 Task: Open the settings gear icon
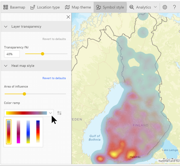pyautogui.click(x=165, y=7)
